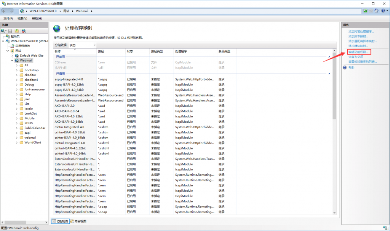
Task: Open the 视图(V) menu
Action: coord(22,18)
